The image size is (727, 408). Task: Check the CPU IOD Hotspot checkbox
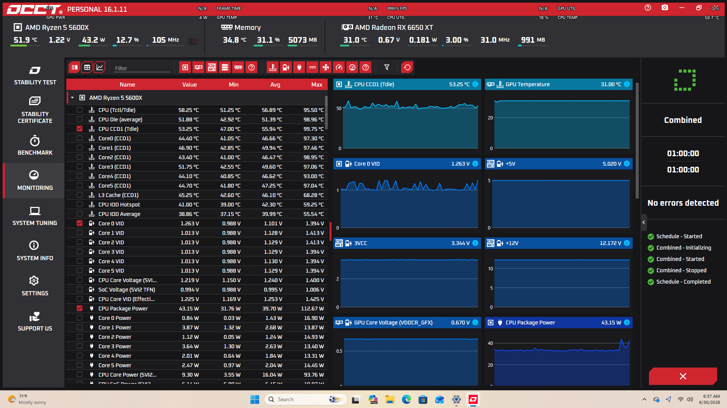(80, 204)
